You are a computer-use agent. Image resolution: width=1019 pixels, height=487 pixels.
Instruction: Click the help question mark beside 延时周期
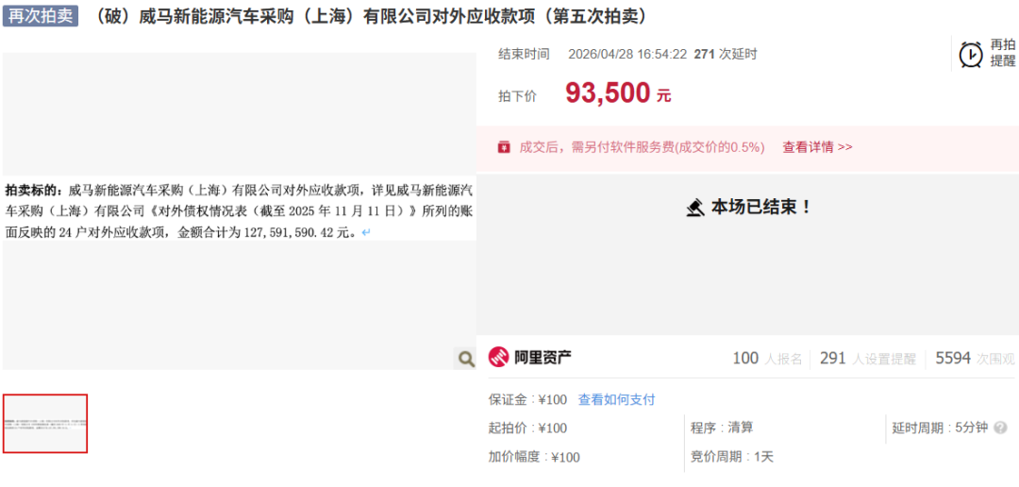1001,428
